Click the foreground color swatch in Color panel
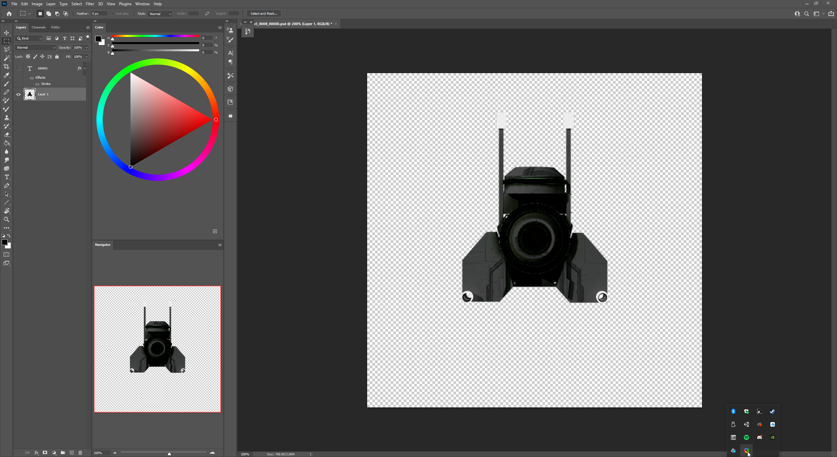The width and height of the screenshot is (837, 457). tap(98, 39)
